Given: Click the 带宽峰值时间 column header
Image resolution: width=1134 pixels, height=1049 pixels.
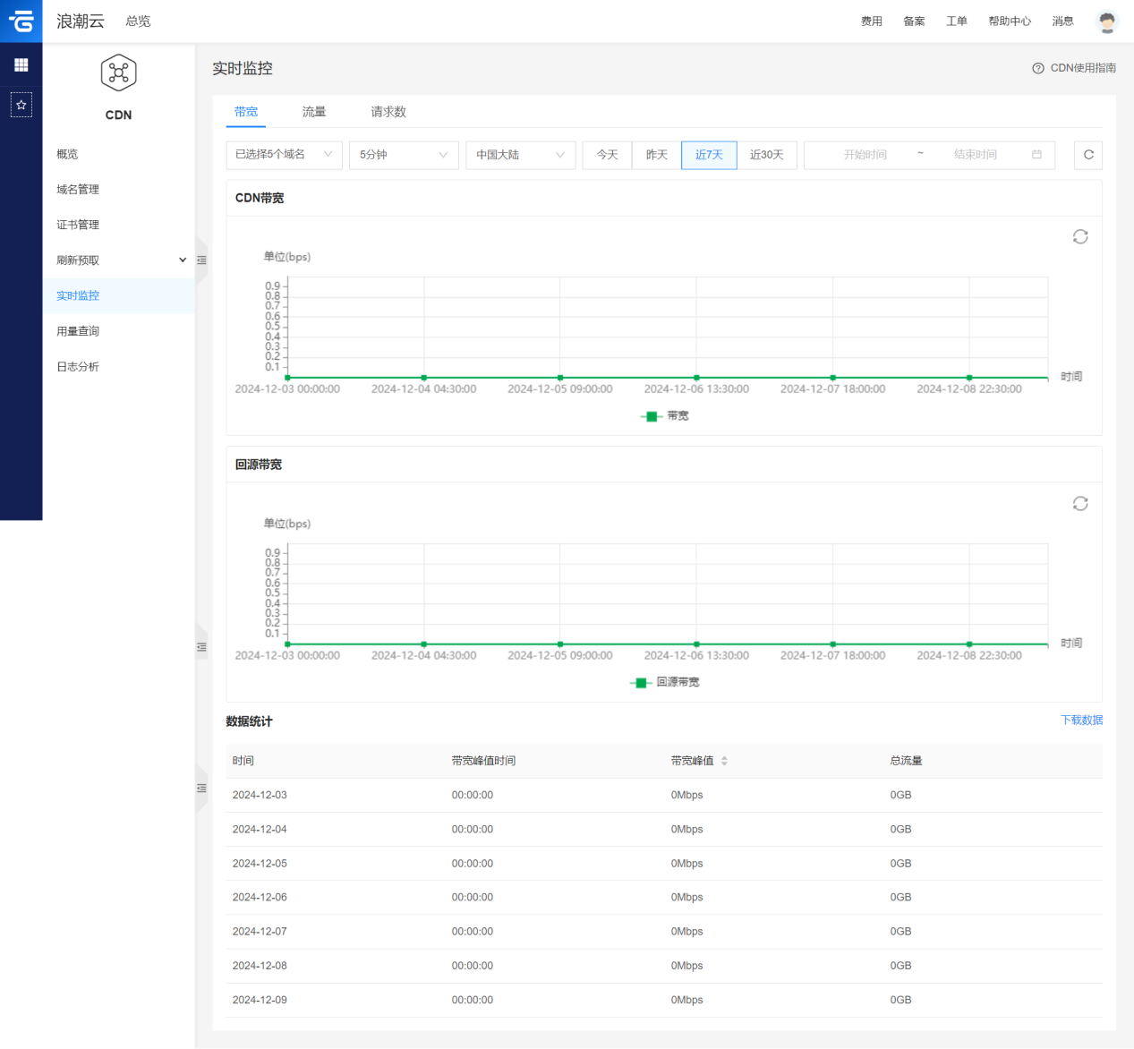Looking at the screenshot, I should (x=483, y=761).
